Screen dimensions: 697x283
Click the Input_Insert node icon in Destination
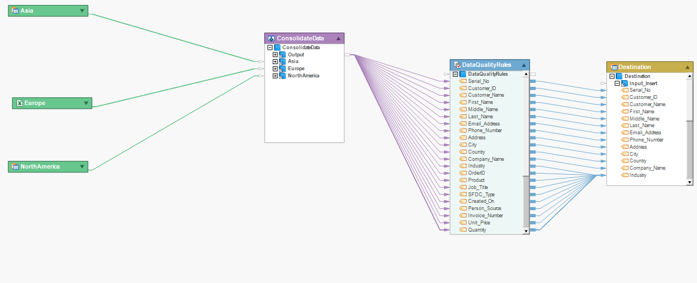[624, 83]
